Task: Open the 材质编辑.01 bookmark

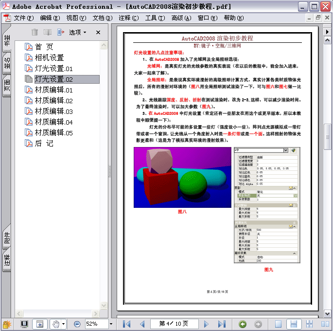Action: [54, 90]
